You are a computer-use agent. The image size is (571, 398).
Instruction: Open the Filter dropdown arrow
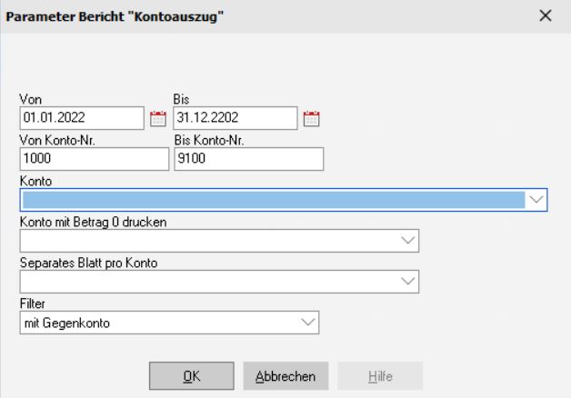pos(309,322)
